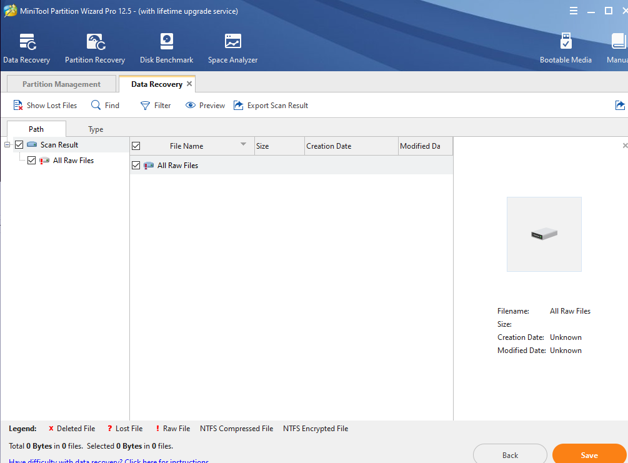Viewport: 628px width, 463px height.
Task: Open the Space Analyzer tool
Action: 232,49
